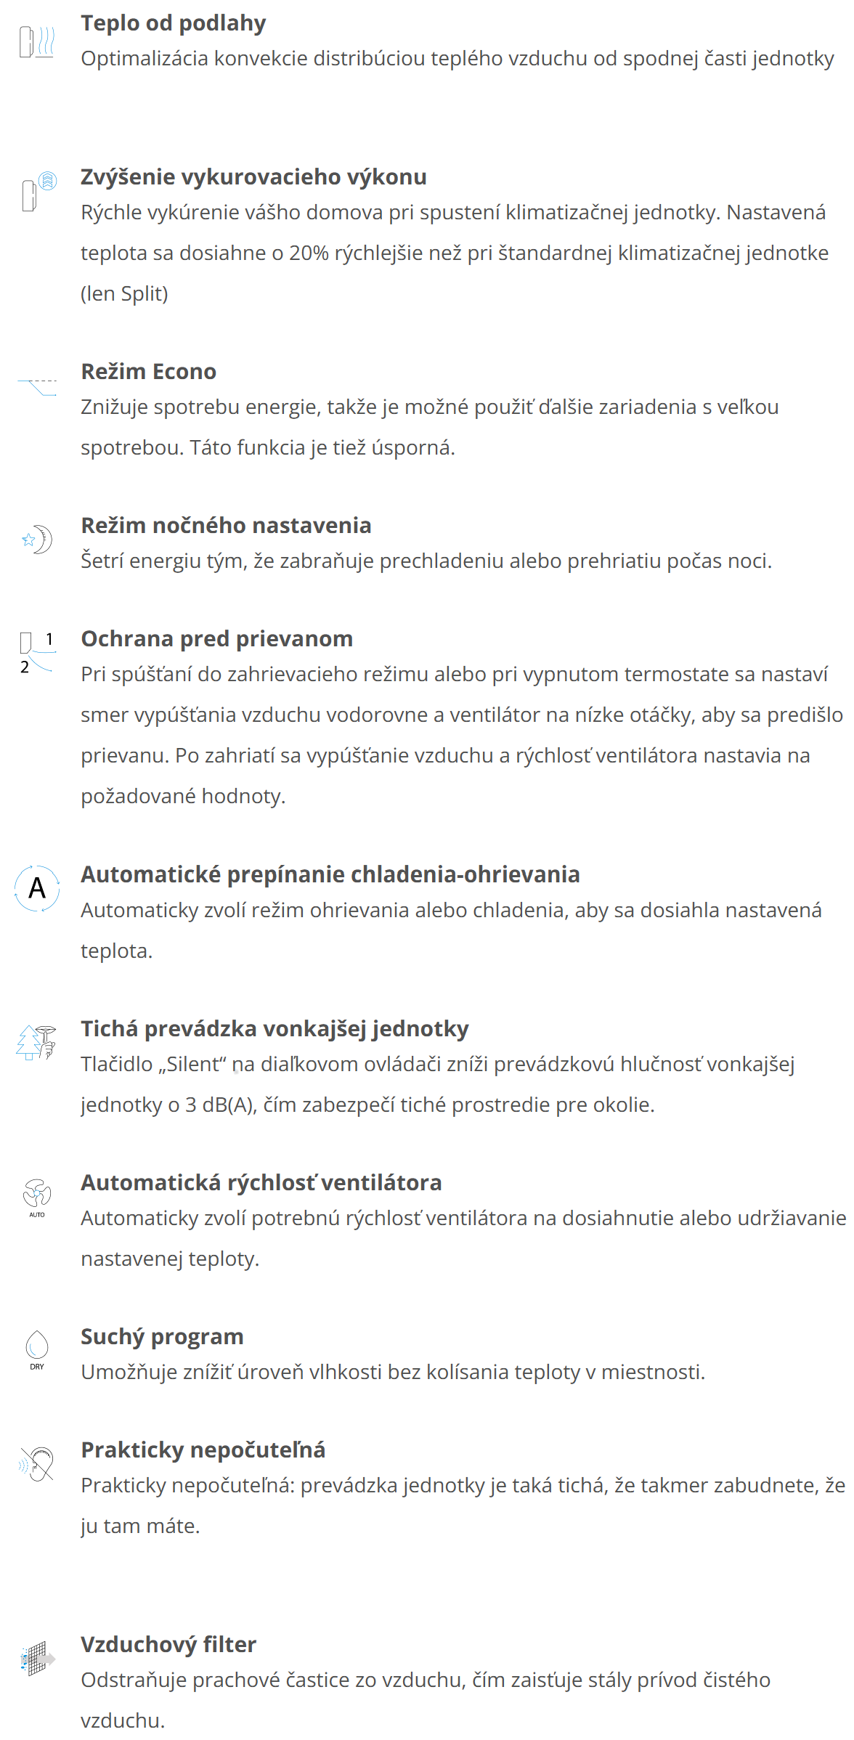854x1740 pixels.
Task: Click the heading Teplo od podlahy
Action: 174,23
